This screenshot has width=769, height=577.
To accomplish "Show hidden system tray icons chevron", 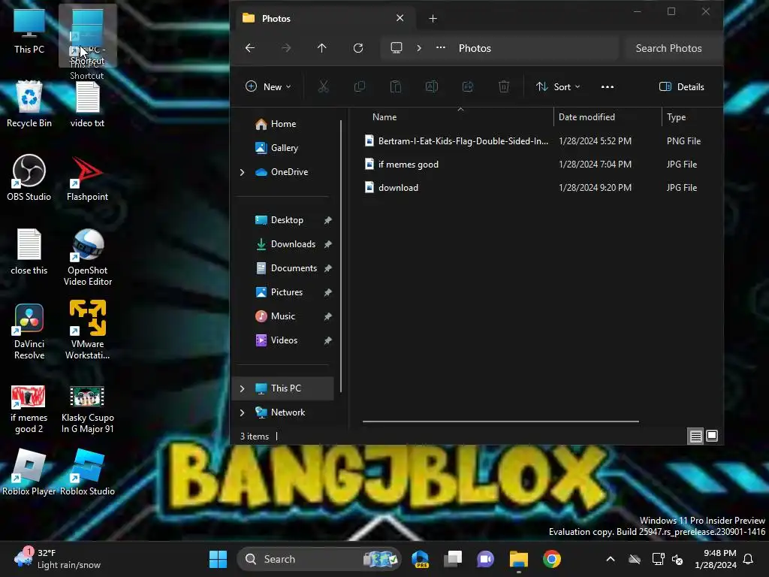I will pos(610,559).
